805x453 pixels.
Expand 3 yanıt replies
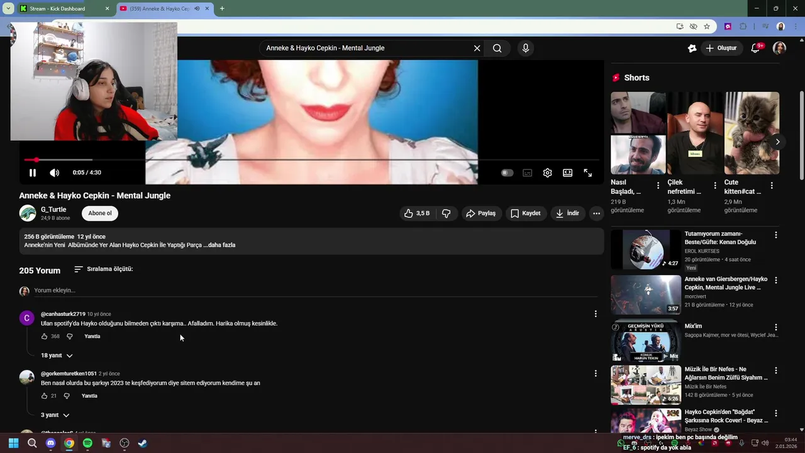(x=55, y=415)
